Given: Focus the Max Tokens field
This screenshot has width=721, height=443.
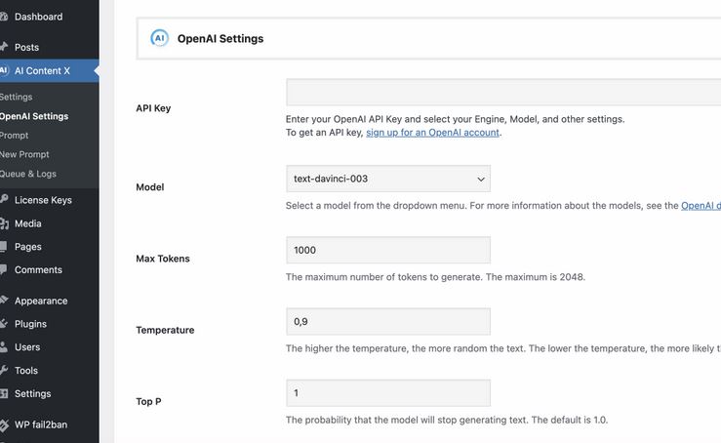Looking at the screenshot, I should (x=387, y=250).
